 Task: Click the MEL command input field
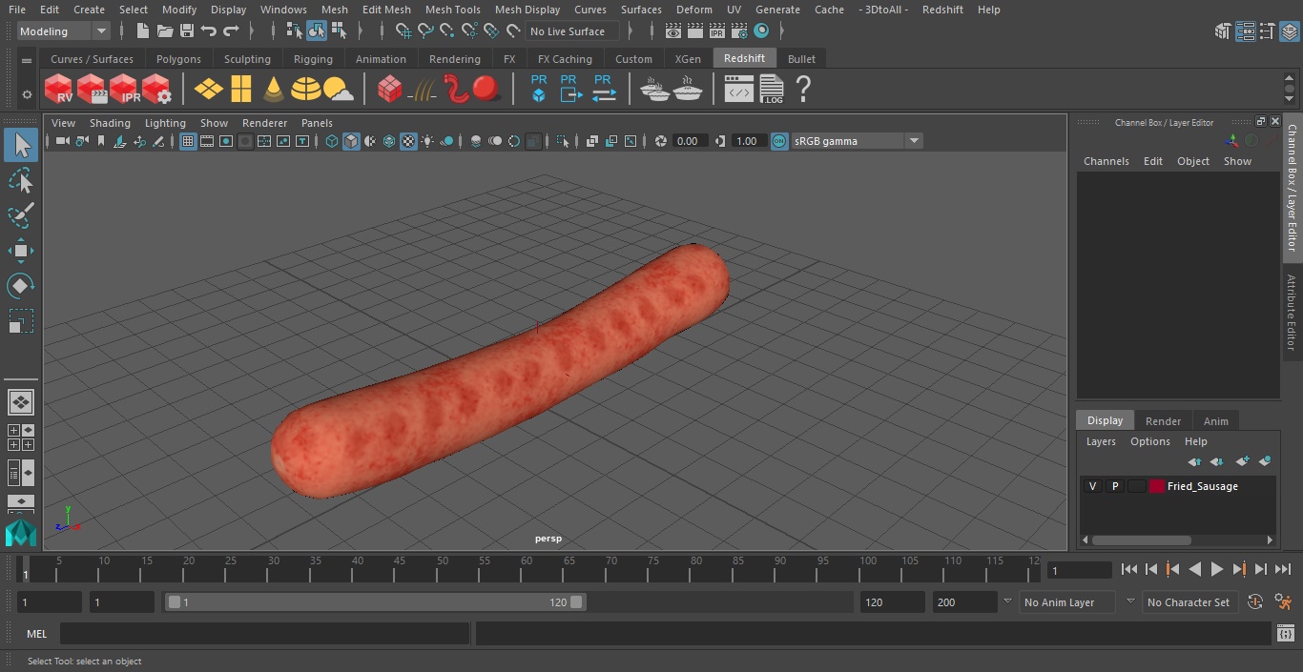coord(264,634)
